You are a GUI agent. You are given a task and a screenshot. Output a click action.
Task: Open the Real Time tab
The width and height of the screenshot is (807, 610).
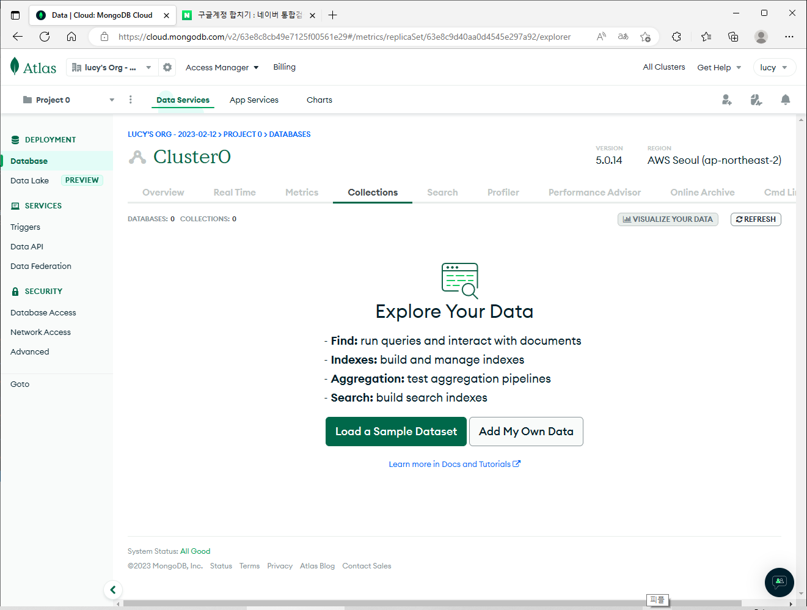click(x=235, y=192)
